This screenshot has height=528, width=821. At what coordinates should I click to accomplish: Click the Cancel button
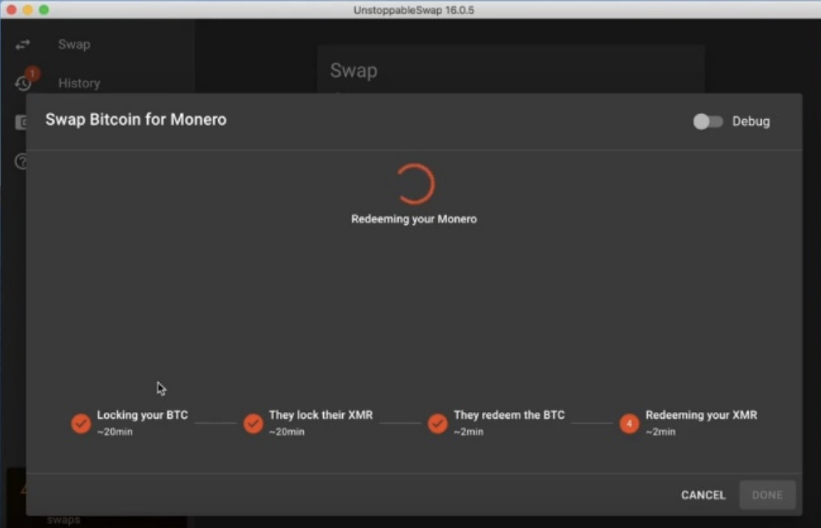point(702,495)
